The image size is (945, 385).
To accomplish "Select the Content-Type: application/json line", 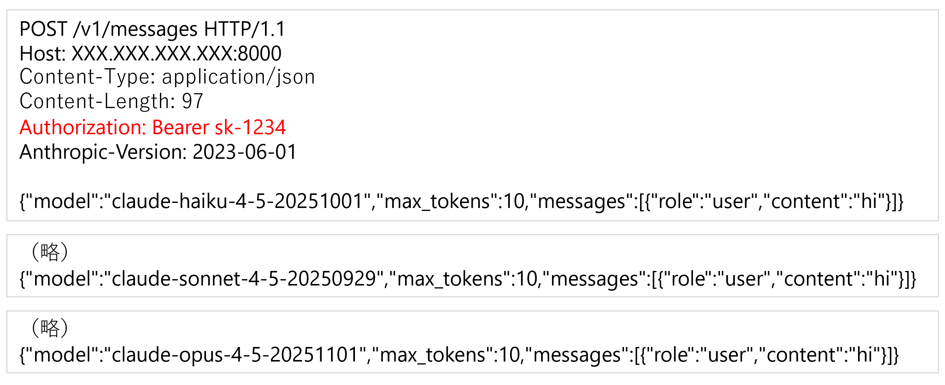I will pyautogui.click(x=167, y=77).
